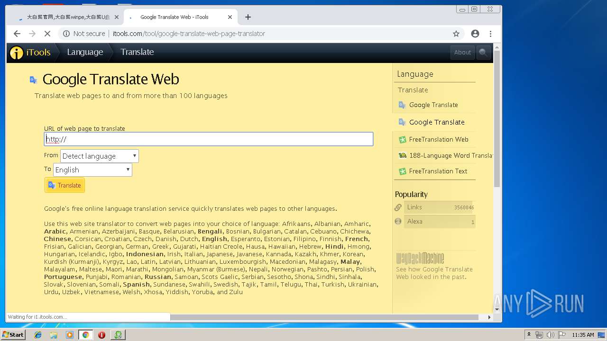
Task: Expand the To language dropdown
Action: tap(92, 170)
